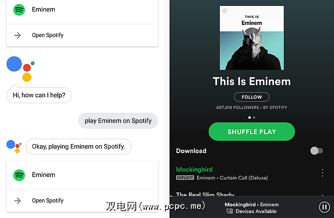Start Shuffle Play on the playlist
This screenshot has width=334, height=218.
[x=252, y=132]
